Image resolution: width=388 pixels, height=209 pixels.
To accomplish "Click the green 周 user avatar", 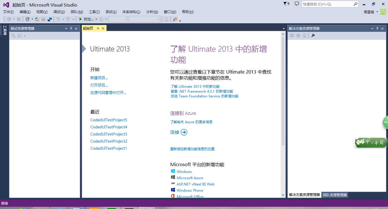I will (383, 12).
